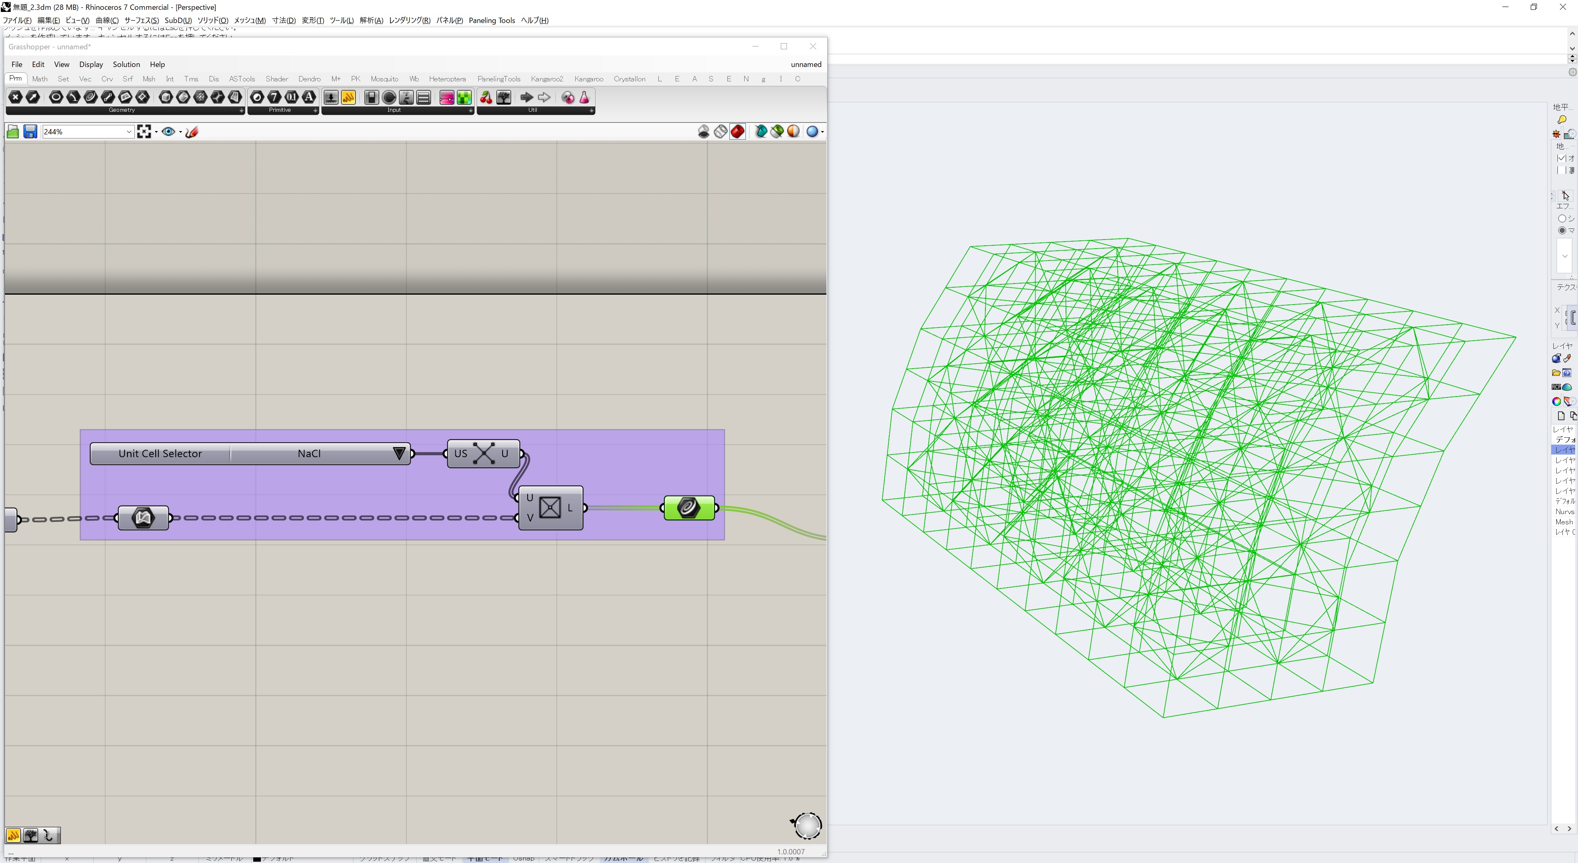The image size is (1578, 863).
Task: Open Rhino Paneling Tools menu
Action: [491, 20]
